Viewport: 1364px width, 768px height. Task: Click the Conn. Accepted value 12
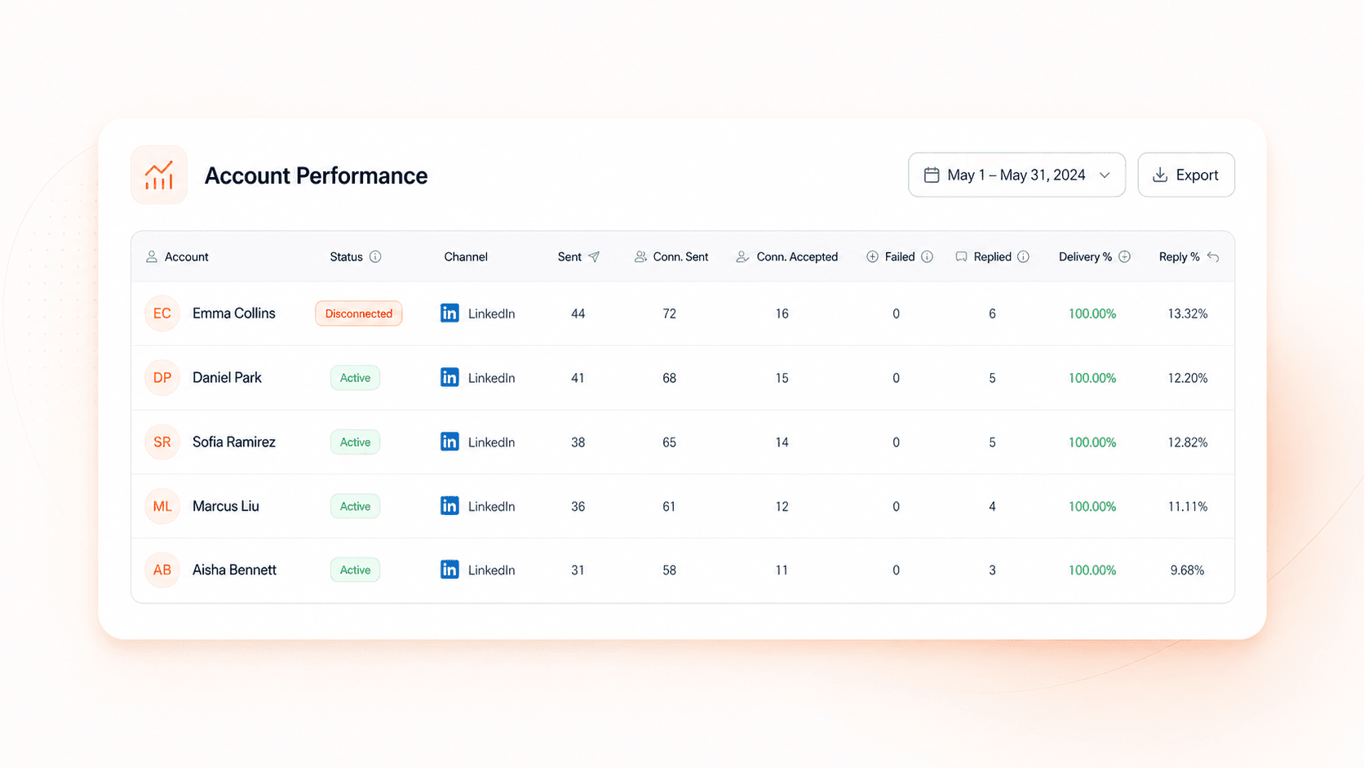coord(782,506)
